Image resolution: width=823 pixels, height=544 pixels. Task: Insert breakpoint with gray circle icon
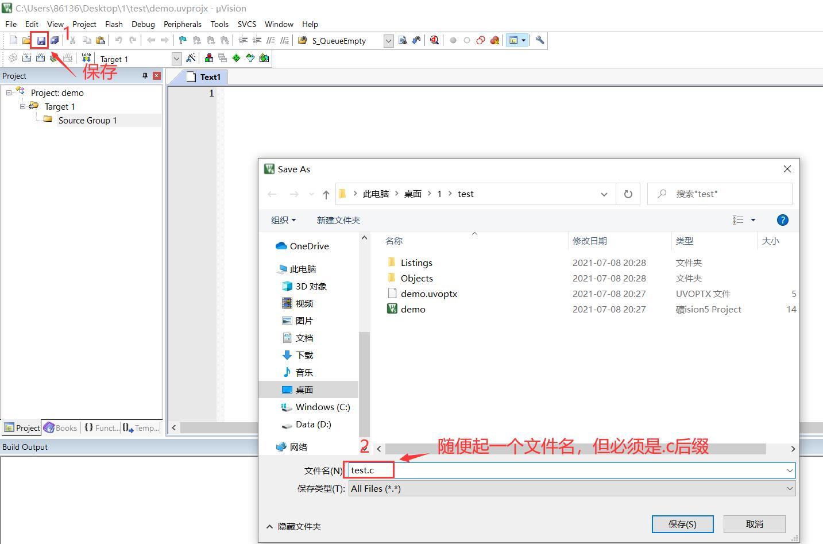point(453,40)
